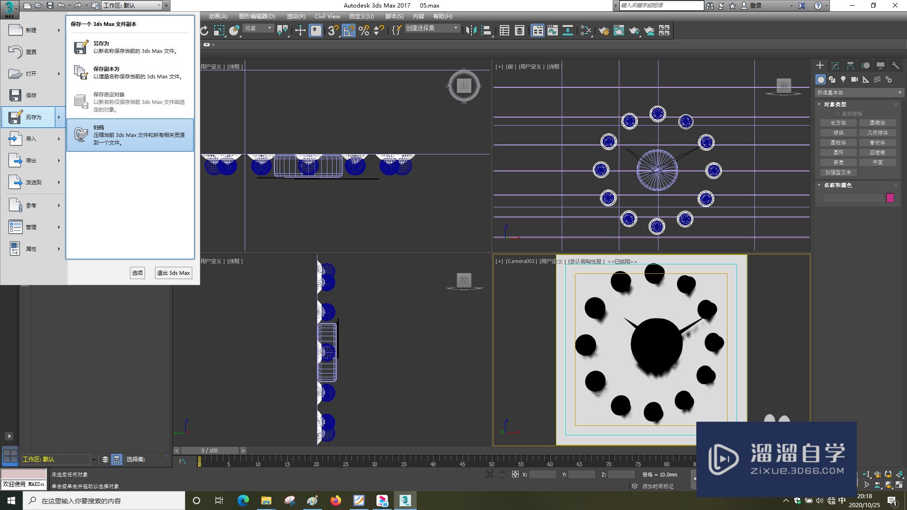Switch to the Utilities wrench tab
The image size is (907, 510).
point(896,66)
